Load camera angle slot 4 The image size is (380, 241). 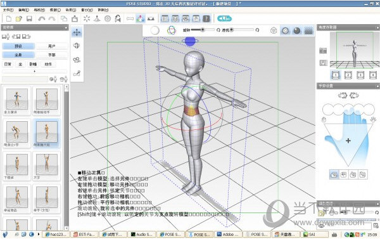(373, 75)
